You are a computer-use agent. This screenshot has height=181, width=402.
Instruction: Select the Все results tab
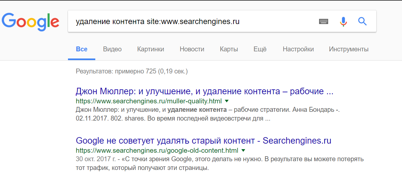pos(82,49)
